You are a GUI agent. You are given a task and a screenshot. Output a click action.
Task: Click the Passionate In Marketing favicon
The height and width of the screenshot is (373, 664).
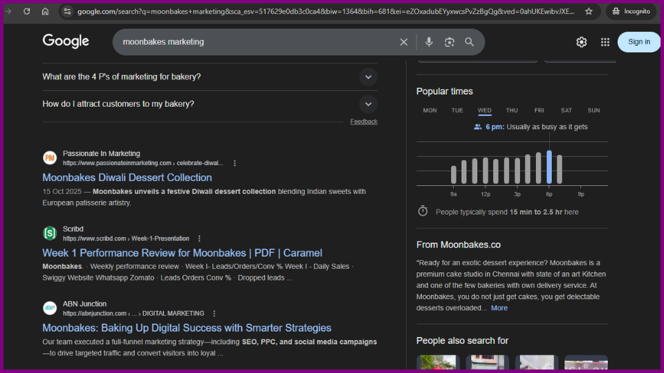pos(50,157)
